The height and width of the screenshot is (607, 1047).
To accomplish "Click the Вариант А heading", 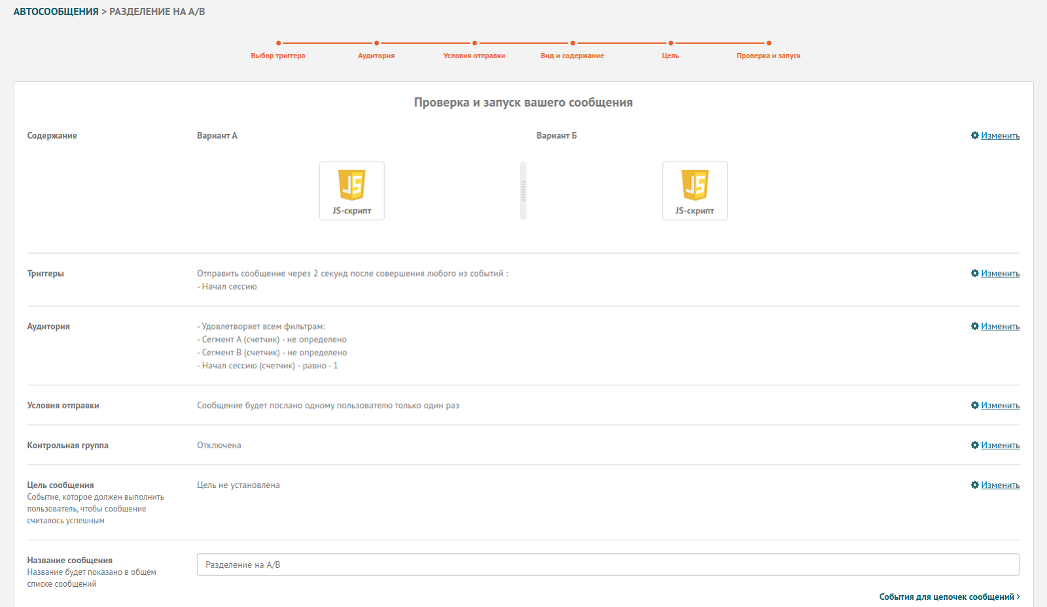I will pyautogui.click(x=217, y=136).
